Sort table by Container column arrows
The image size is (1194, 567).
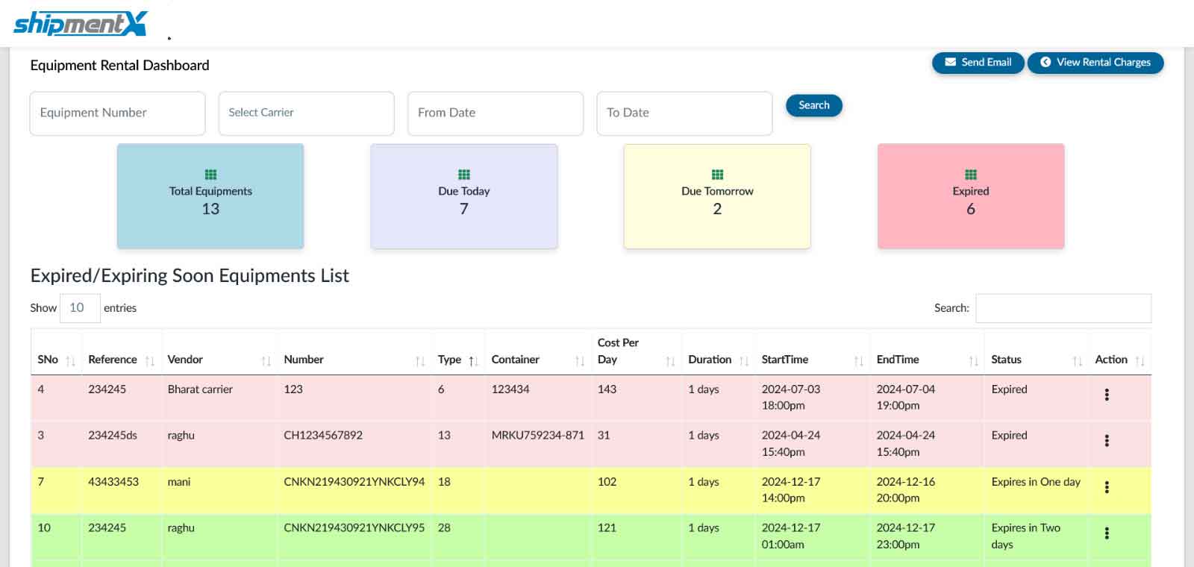click(x=580, y=361)
